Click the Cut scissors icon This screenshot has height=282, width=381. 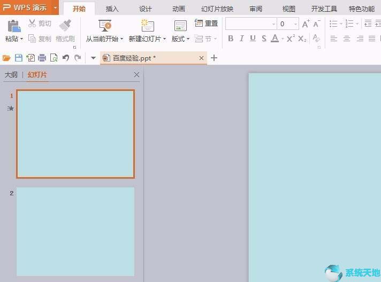(32, 24)
